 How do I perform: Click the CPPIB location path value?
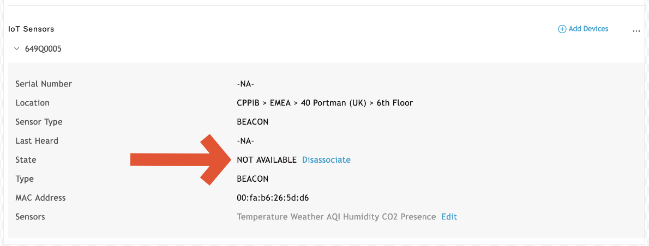(324, 103)
